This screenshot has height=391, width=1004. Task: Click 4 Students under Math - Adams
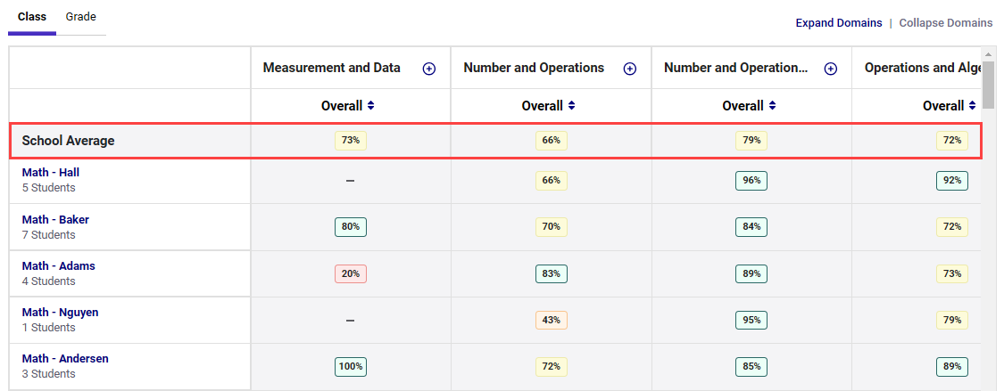pyautogui.click(x=49, y=281)
